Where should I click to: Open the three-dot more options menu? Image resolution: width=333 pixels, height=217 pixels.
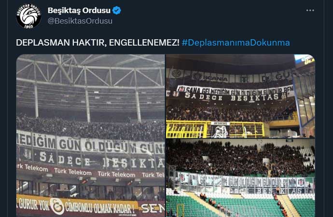tap(310, 10)
